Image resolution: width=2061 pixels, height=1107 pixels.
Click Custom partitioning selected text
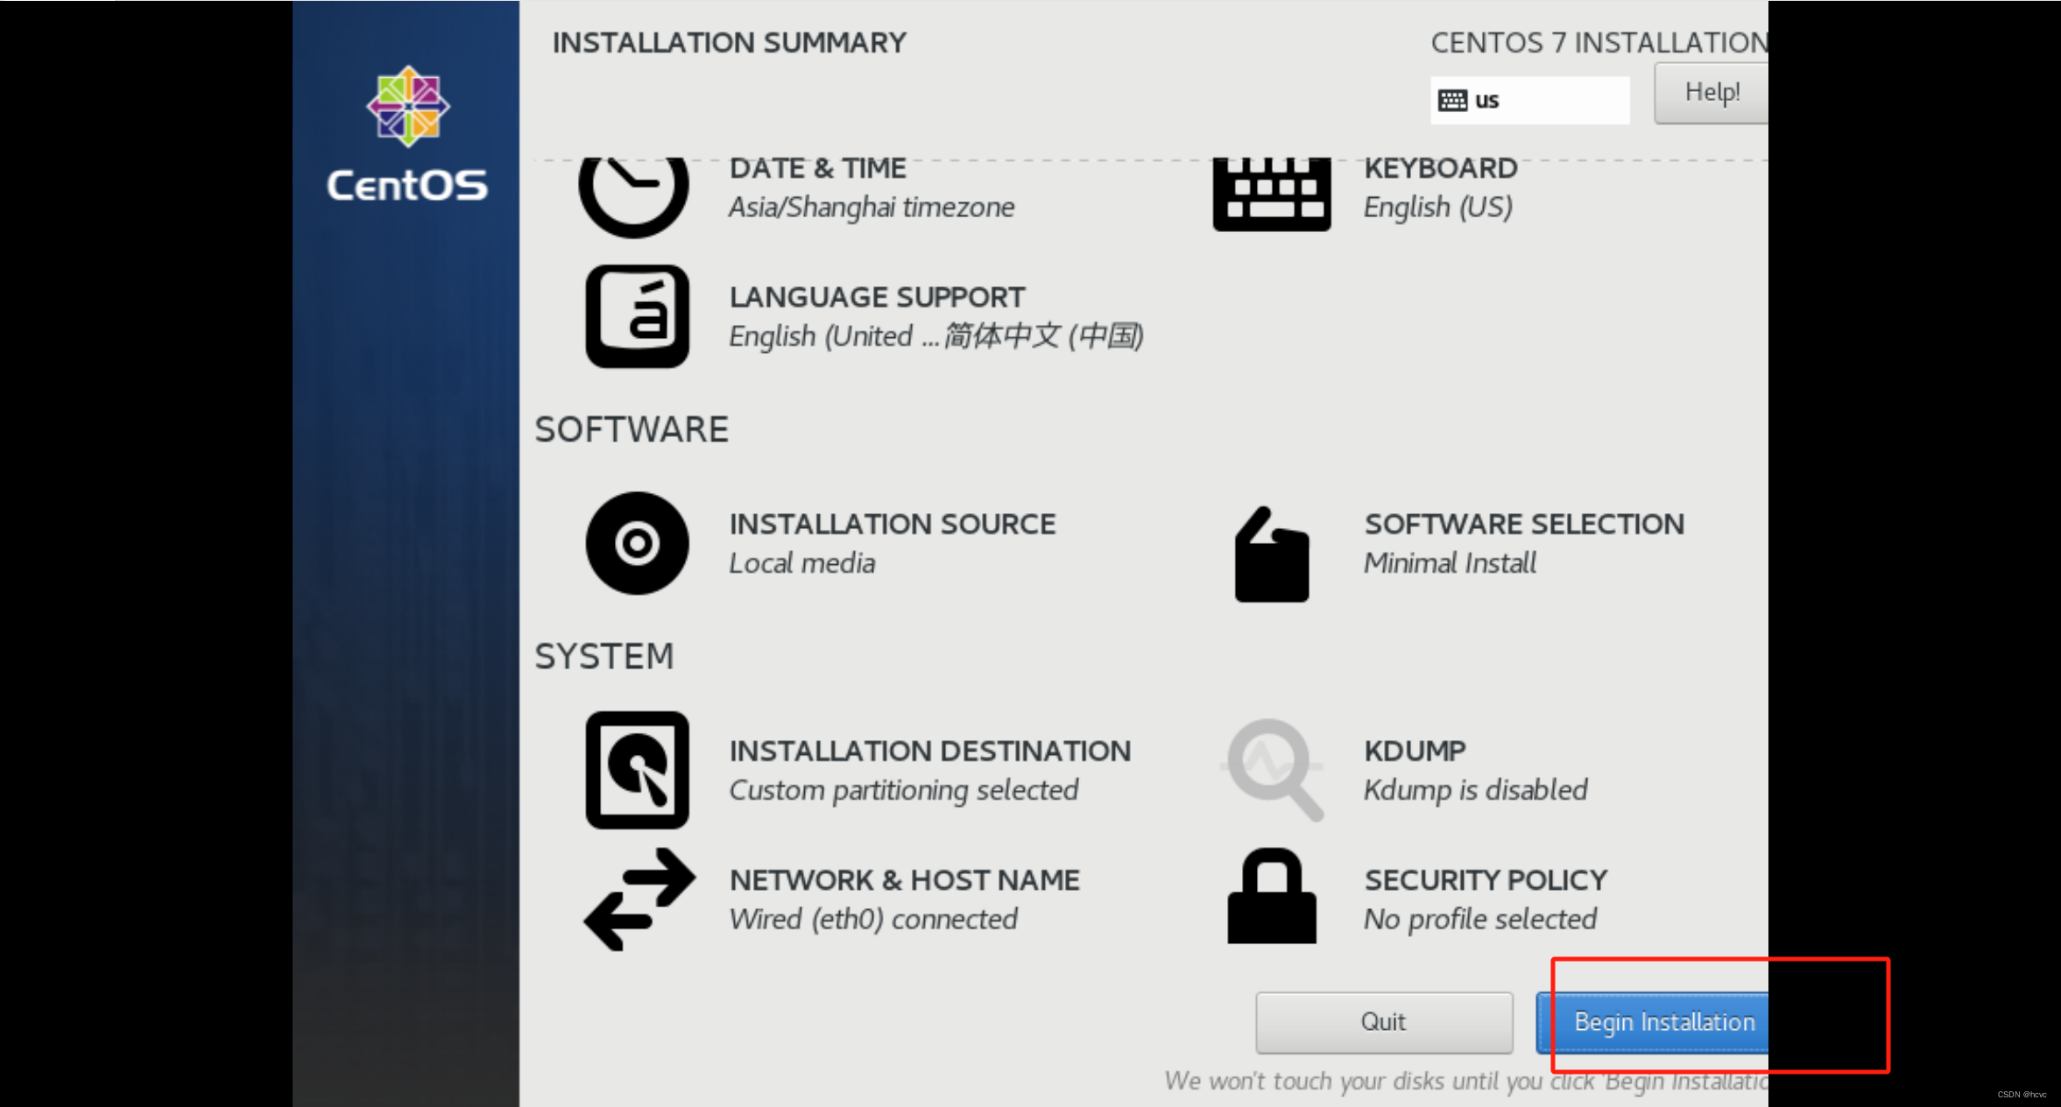click(x=904, y=791)
